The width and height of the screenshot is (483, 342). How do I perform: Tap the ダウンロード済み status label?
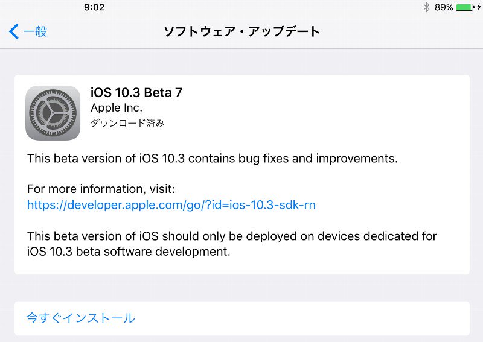[x=127, y=123]
